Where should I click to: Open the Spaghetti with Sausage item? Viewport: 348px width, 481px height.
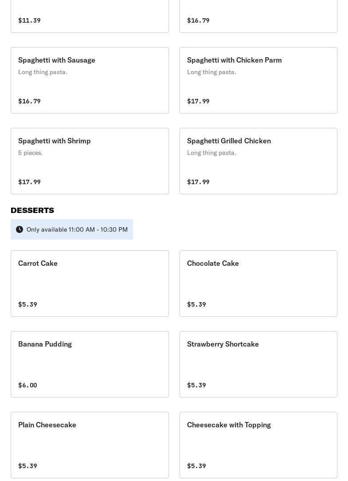pos(90,80)
